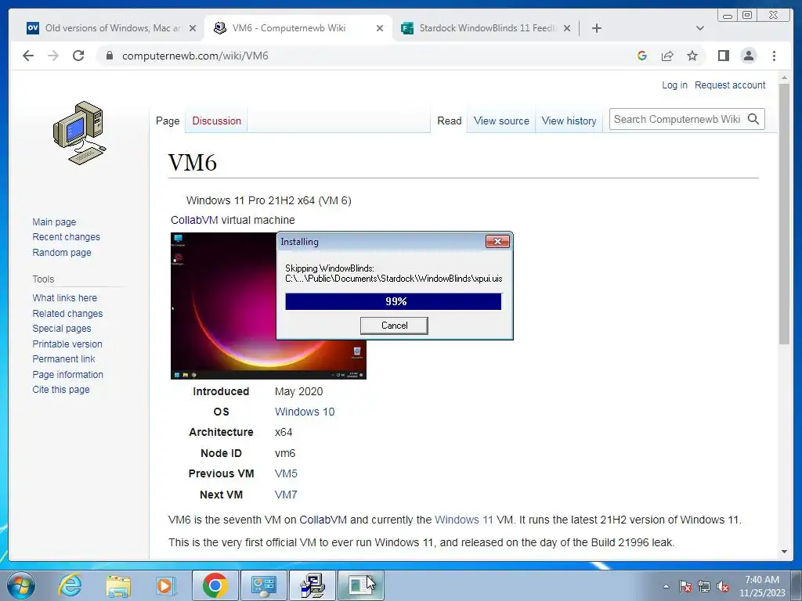
Task: Click the forward navigation arrow
Action: tap(53, 56)
